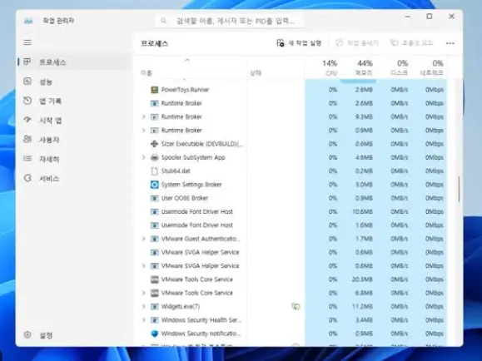Open Settings (설정) at sidebar bottom
The width and height of the screenshot is (482, 361).
(73, 335)
